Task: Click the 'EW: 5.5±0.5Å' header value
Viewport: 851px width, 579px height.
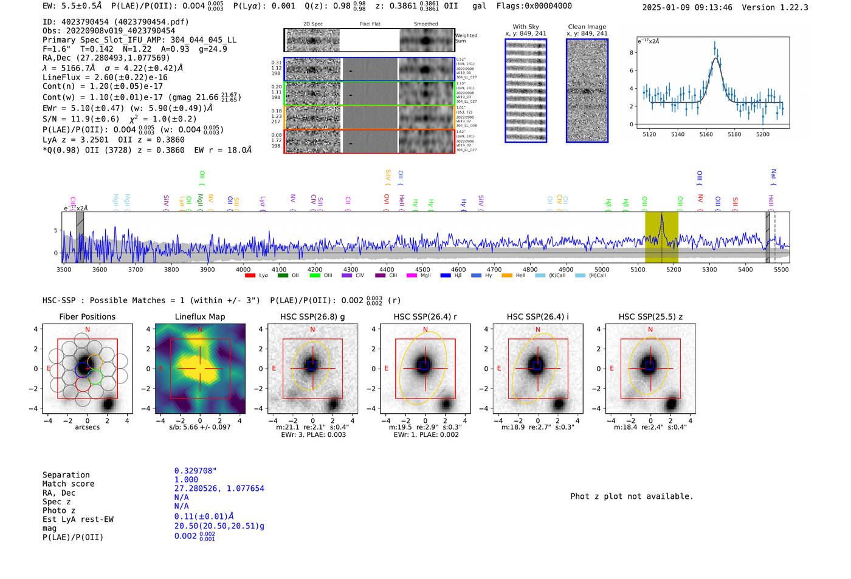Action: tap(72, 6)
